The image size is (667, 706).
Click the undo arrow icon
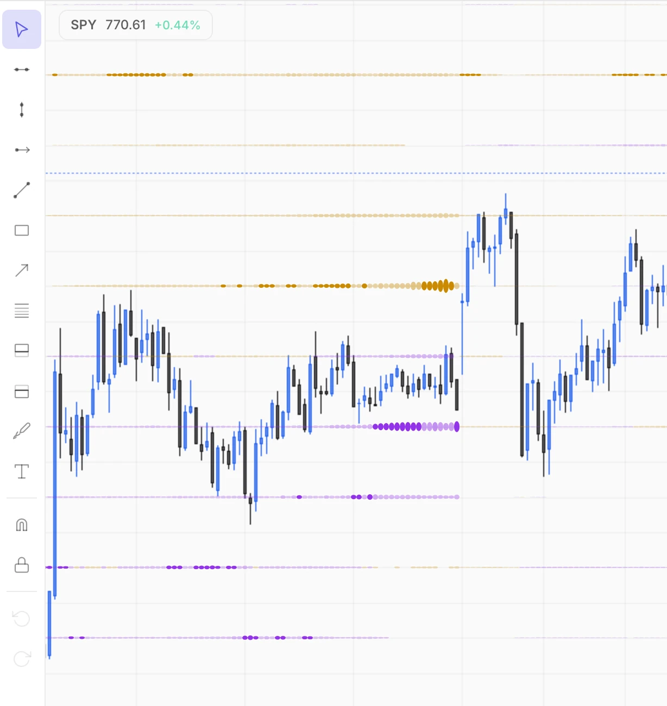[x=22, y=618]
